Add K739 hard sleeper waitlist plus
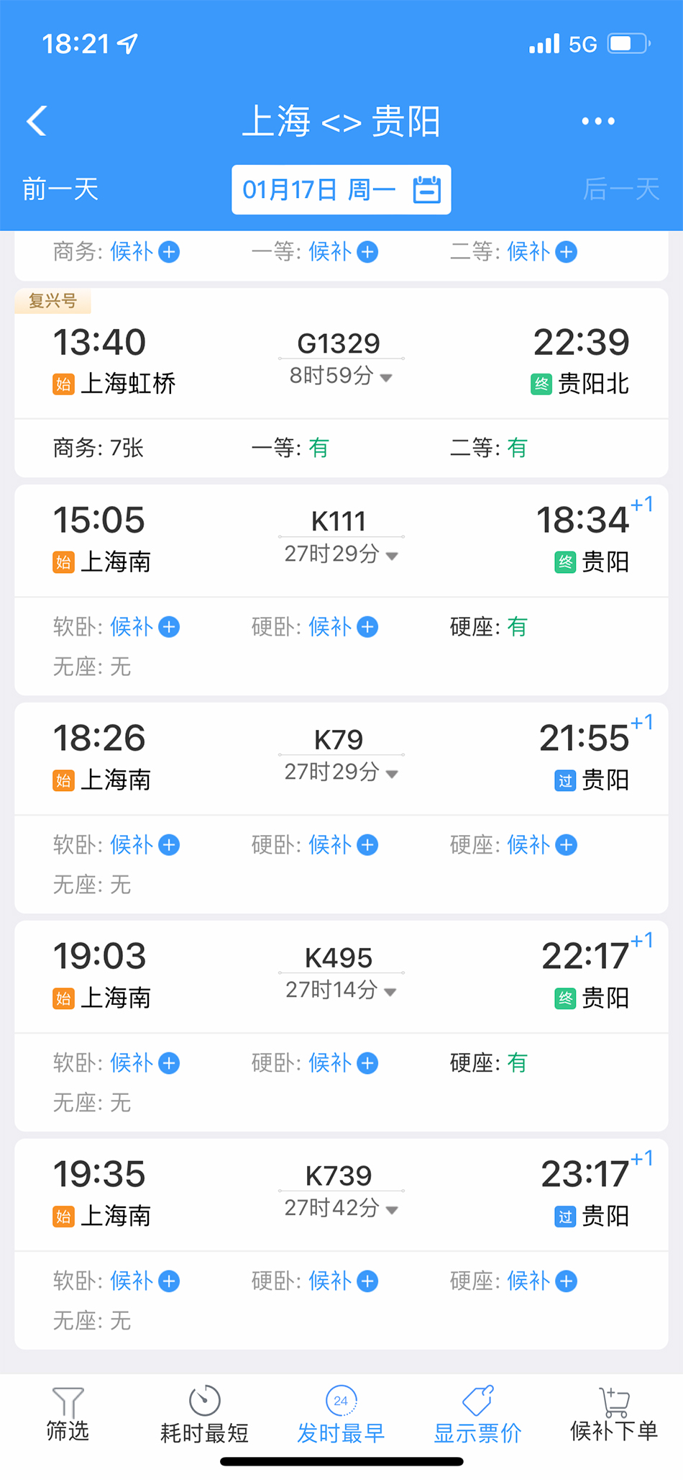683x1480 pixels. [367, 1281]
